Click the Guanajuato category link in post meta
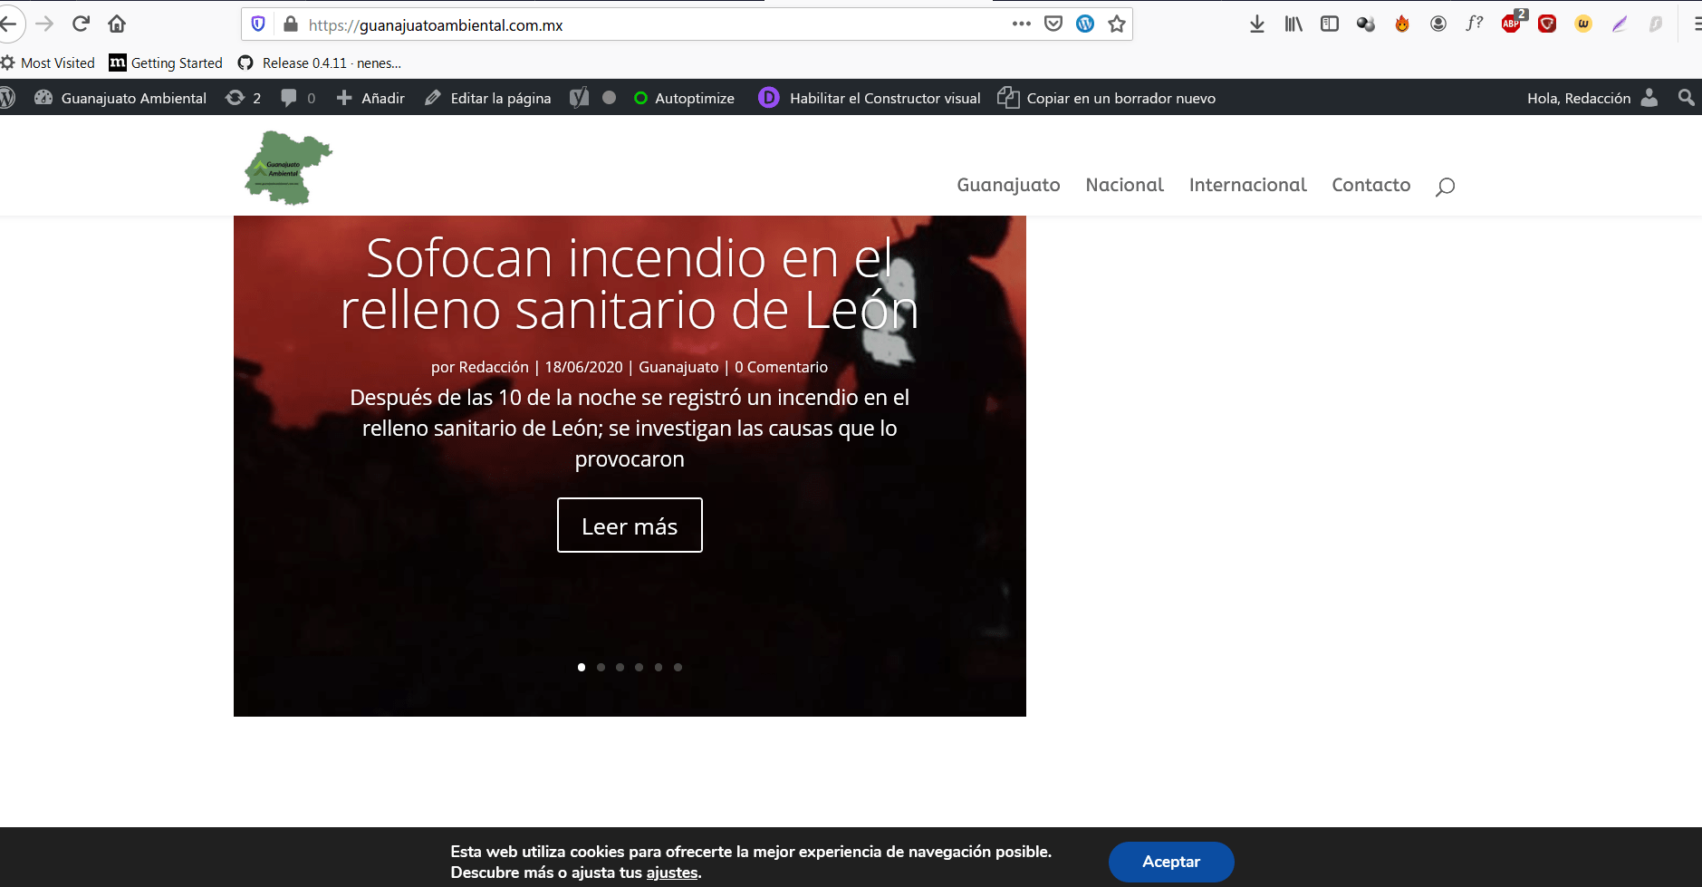Screen dimensions: 1702x887 [x=678, y=367]
